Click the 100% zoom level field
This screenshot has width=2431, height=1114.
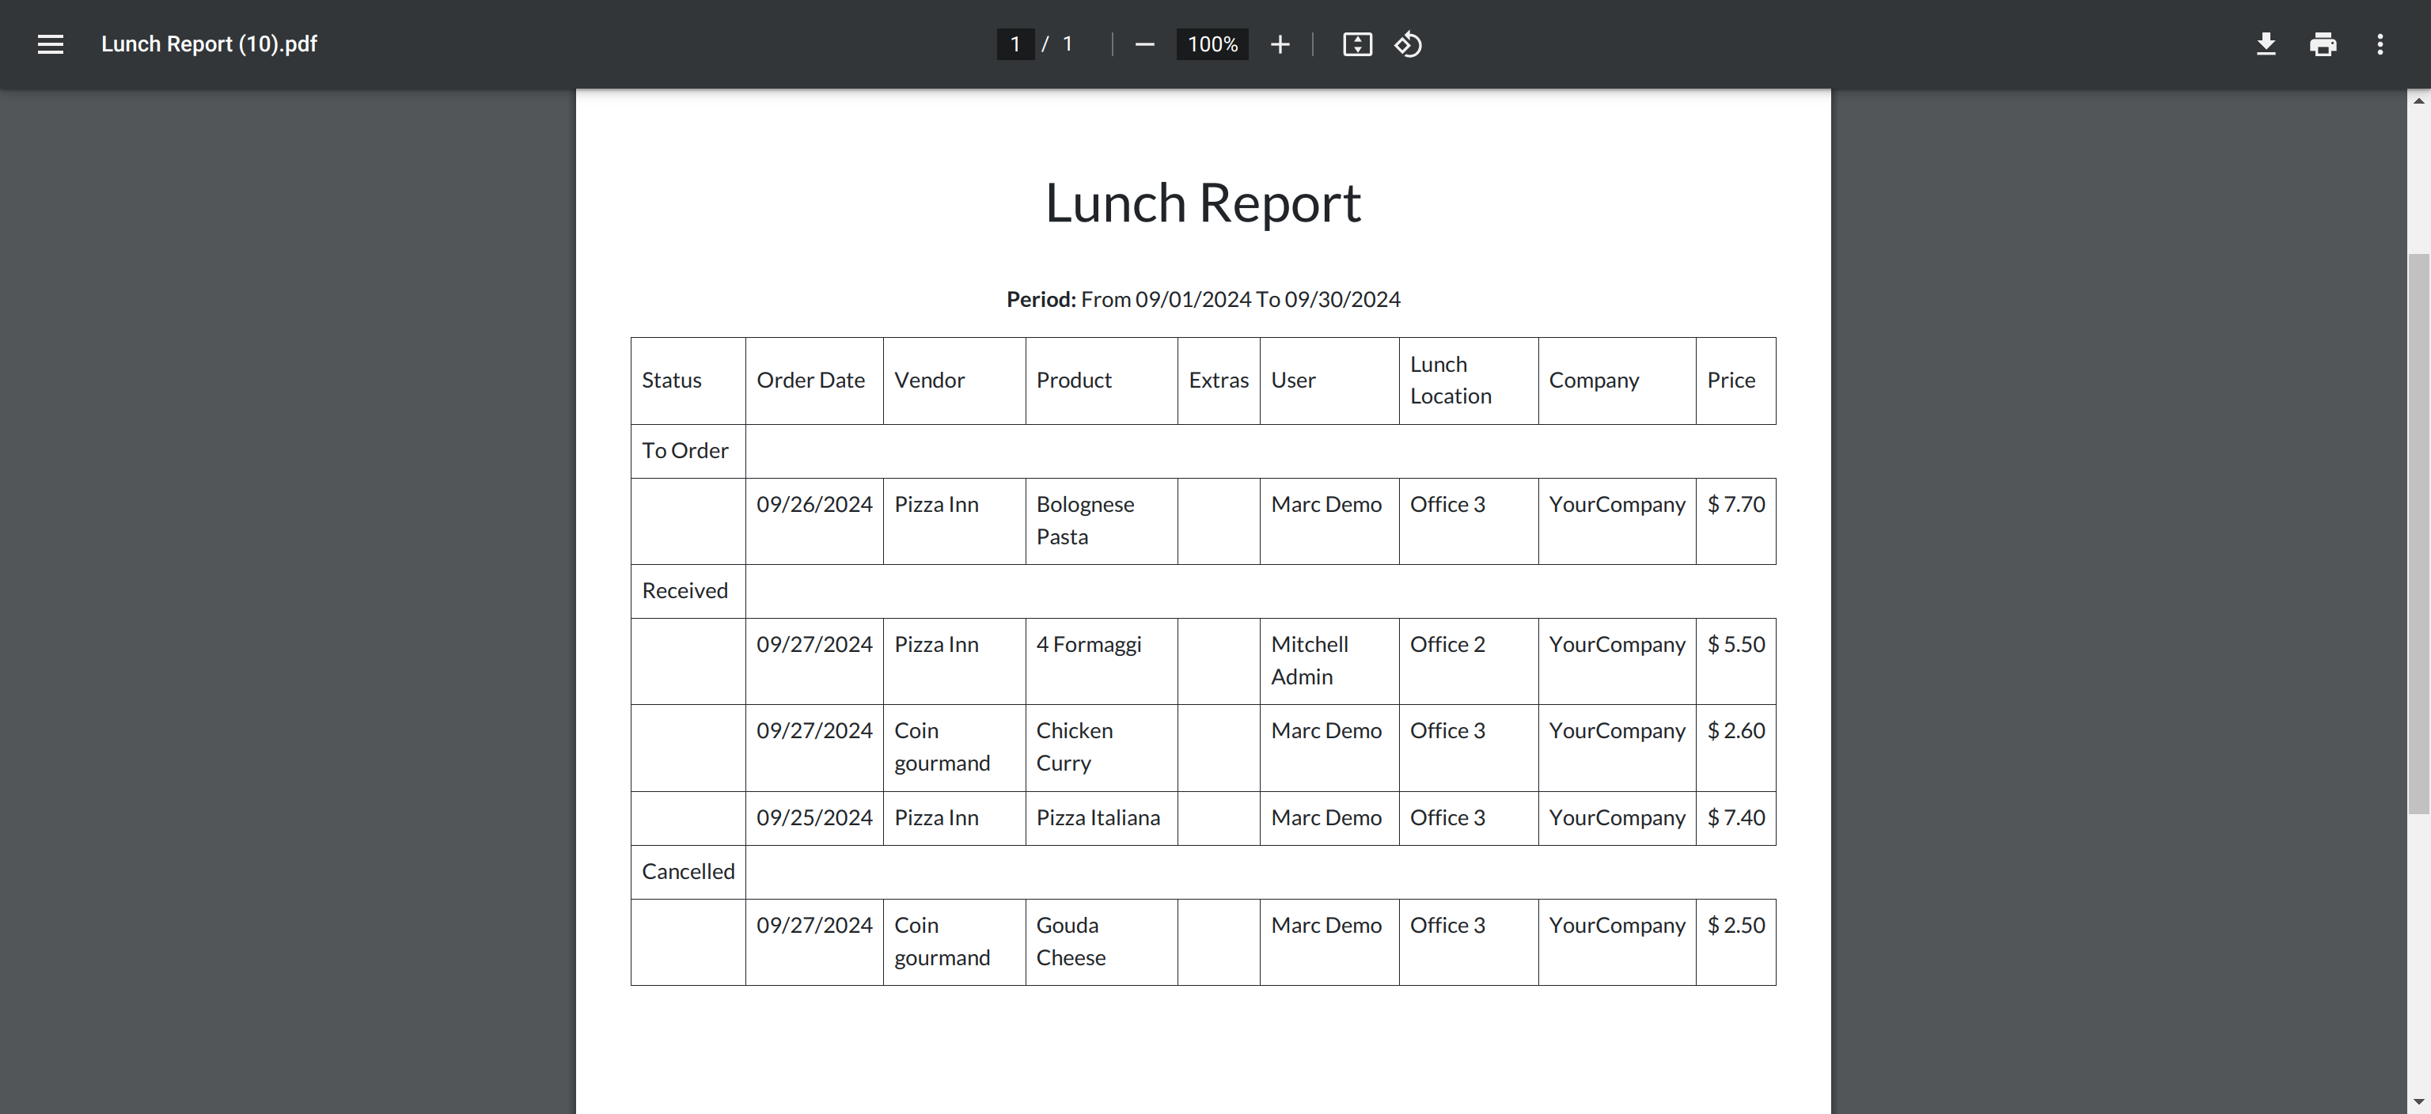pyautogui.click(x=1212, y=44)
